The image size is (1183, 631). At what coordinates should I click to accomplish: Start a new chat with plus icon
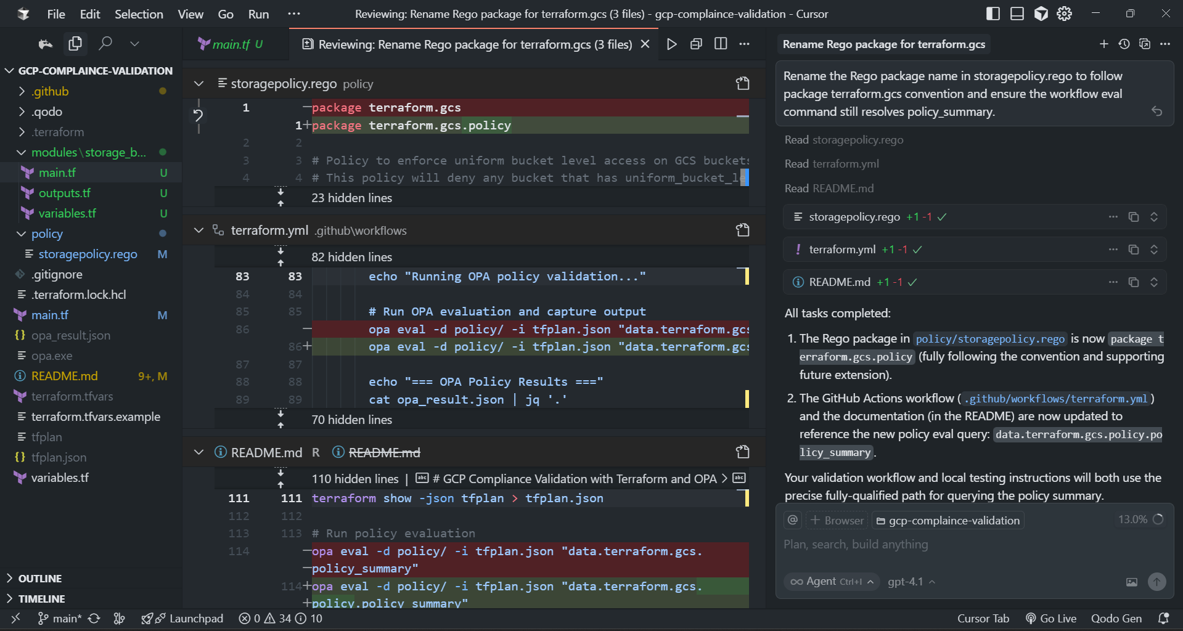(x=1104, y=44)
